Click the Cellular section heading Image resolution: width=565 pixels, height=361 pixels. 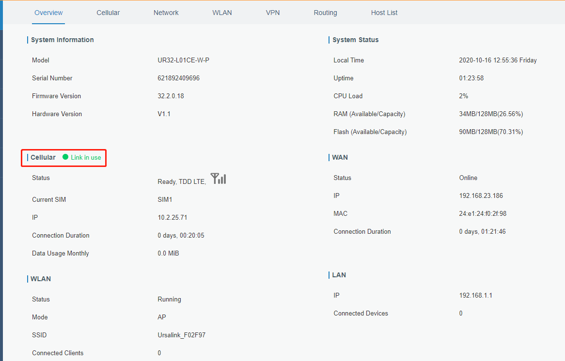pos(43,157)
